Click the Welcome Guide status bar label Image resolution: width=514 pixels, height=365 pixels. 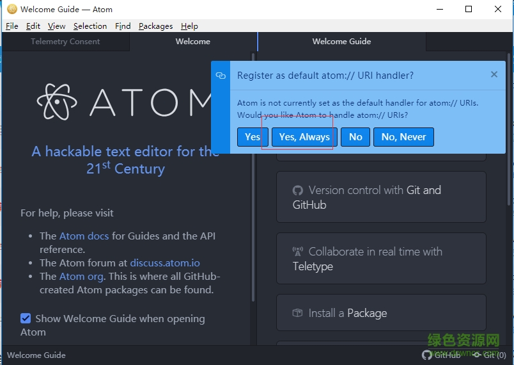coord(36,355)
